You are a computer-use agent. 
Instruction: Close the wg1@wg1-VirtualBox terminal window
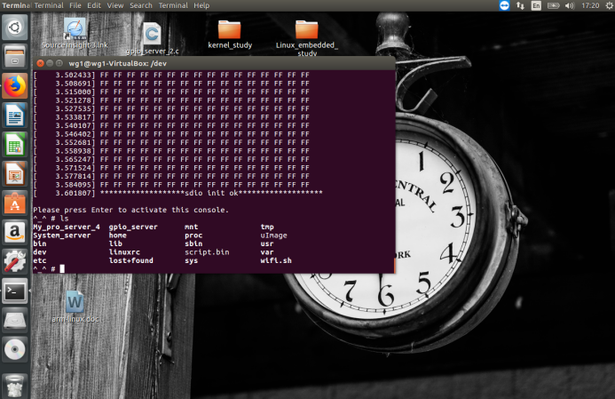click(40, 63)
